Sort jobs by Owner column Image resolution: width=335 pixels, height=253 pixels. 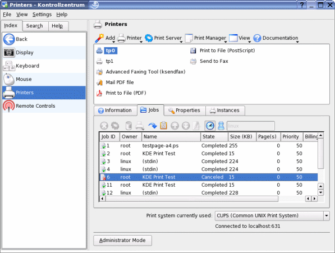(131, 137)
